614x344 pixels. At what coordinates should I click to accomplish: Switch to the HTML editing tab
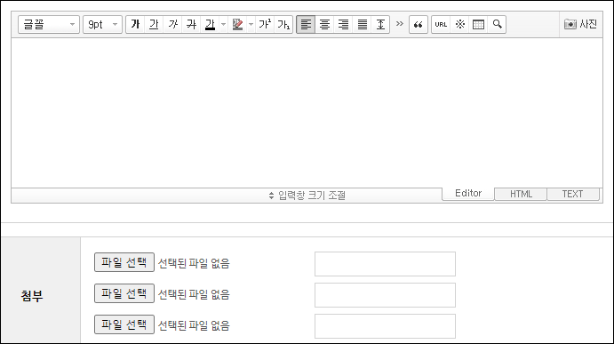(x=521, y=194)
